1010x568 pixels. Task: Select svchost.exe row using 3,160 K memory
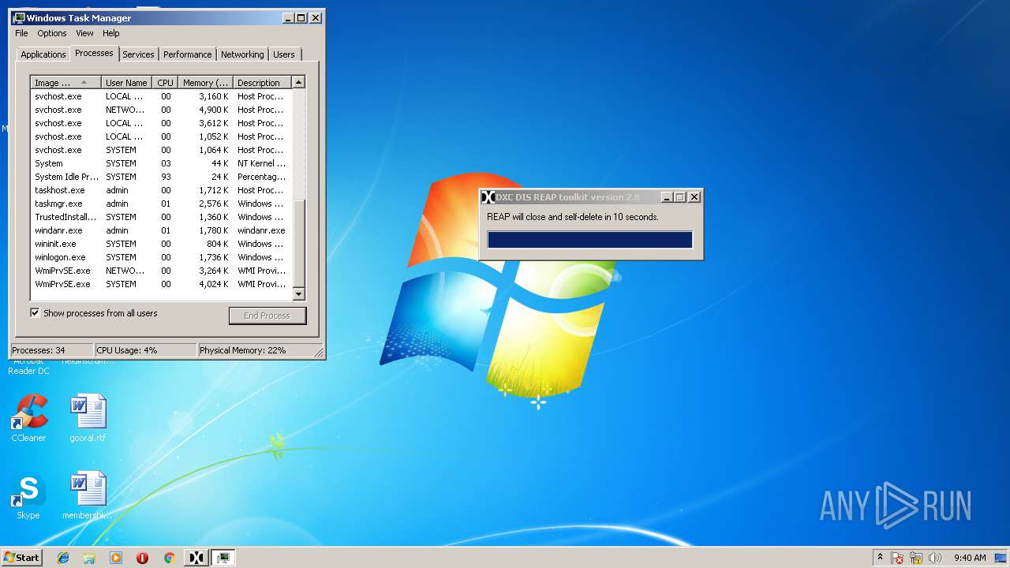161,96
